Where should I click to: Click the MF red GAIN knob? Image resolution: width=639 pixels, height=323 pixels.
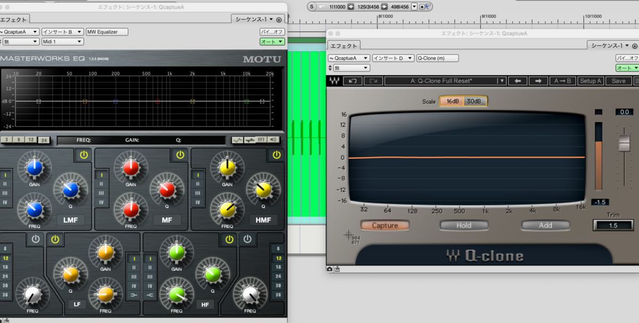(x=130, y=168)
